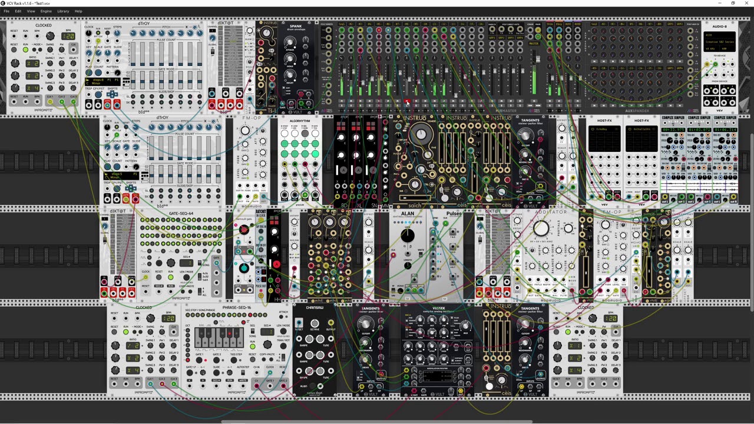Toggle RUN on the bottom-left CLOCKED module
The image size is (754, 424).
click(x=125, y=332)
